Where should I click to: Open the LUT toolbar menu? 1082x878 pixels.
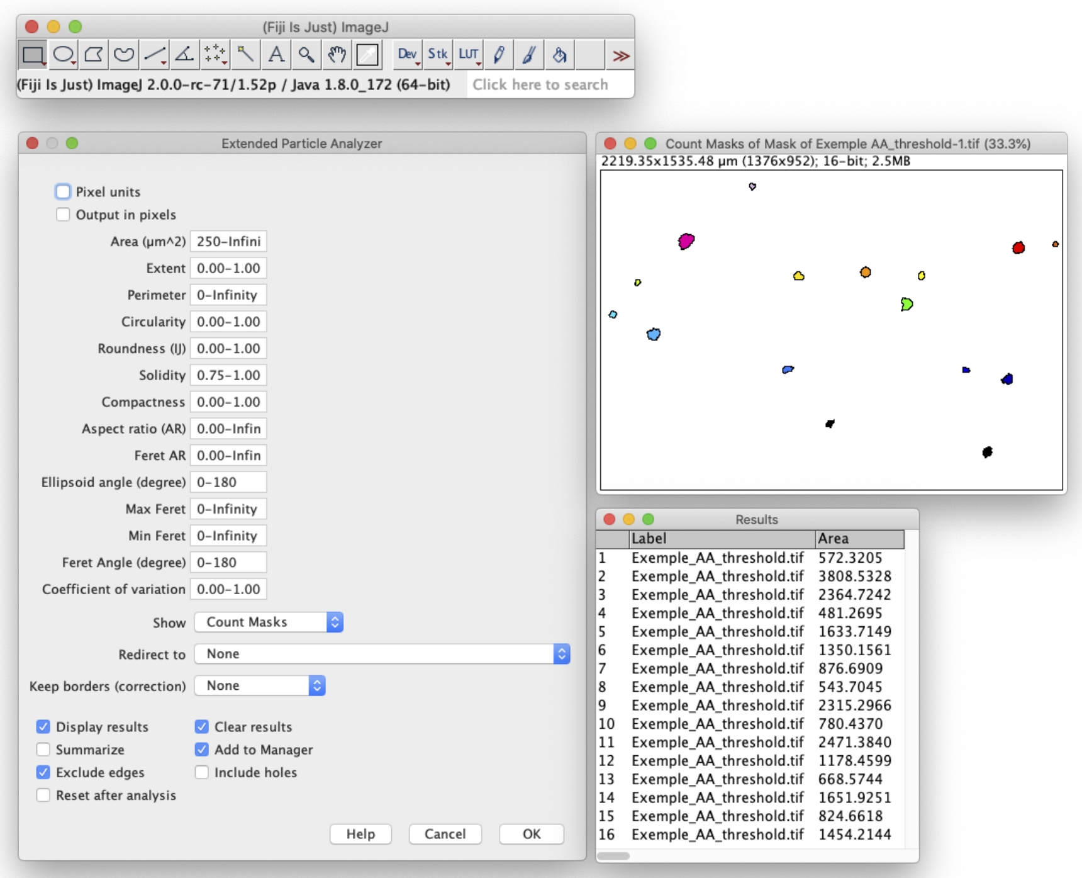[469, 55]
